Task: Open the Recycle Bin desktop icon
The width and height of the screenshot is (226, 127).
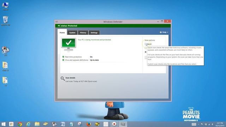Action: coord(6,21)
